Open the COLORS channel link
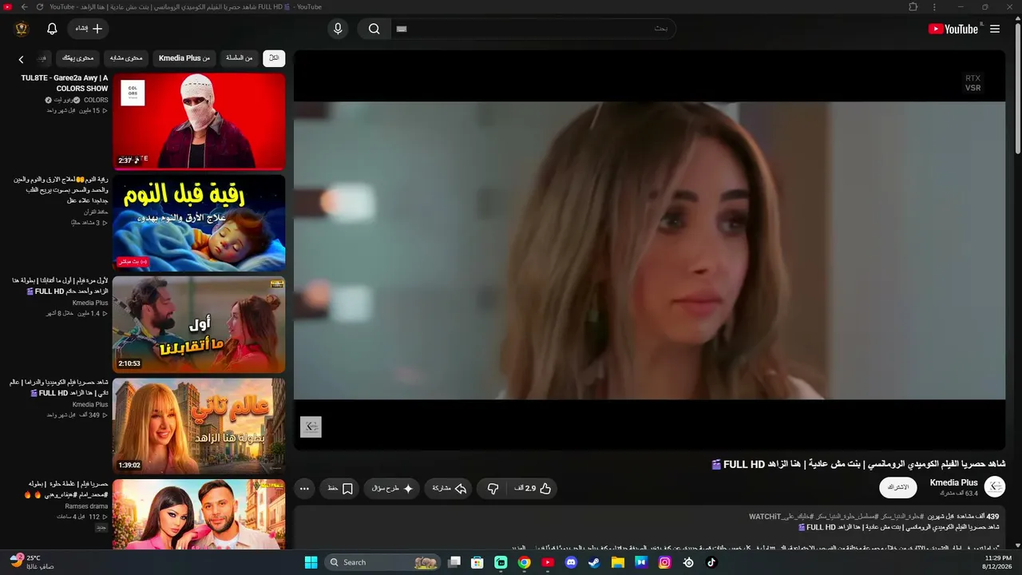 pyautogui.click(x=96, y=101)
